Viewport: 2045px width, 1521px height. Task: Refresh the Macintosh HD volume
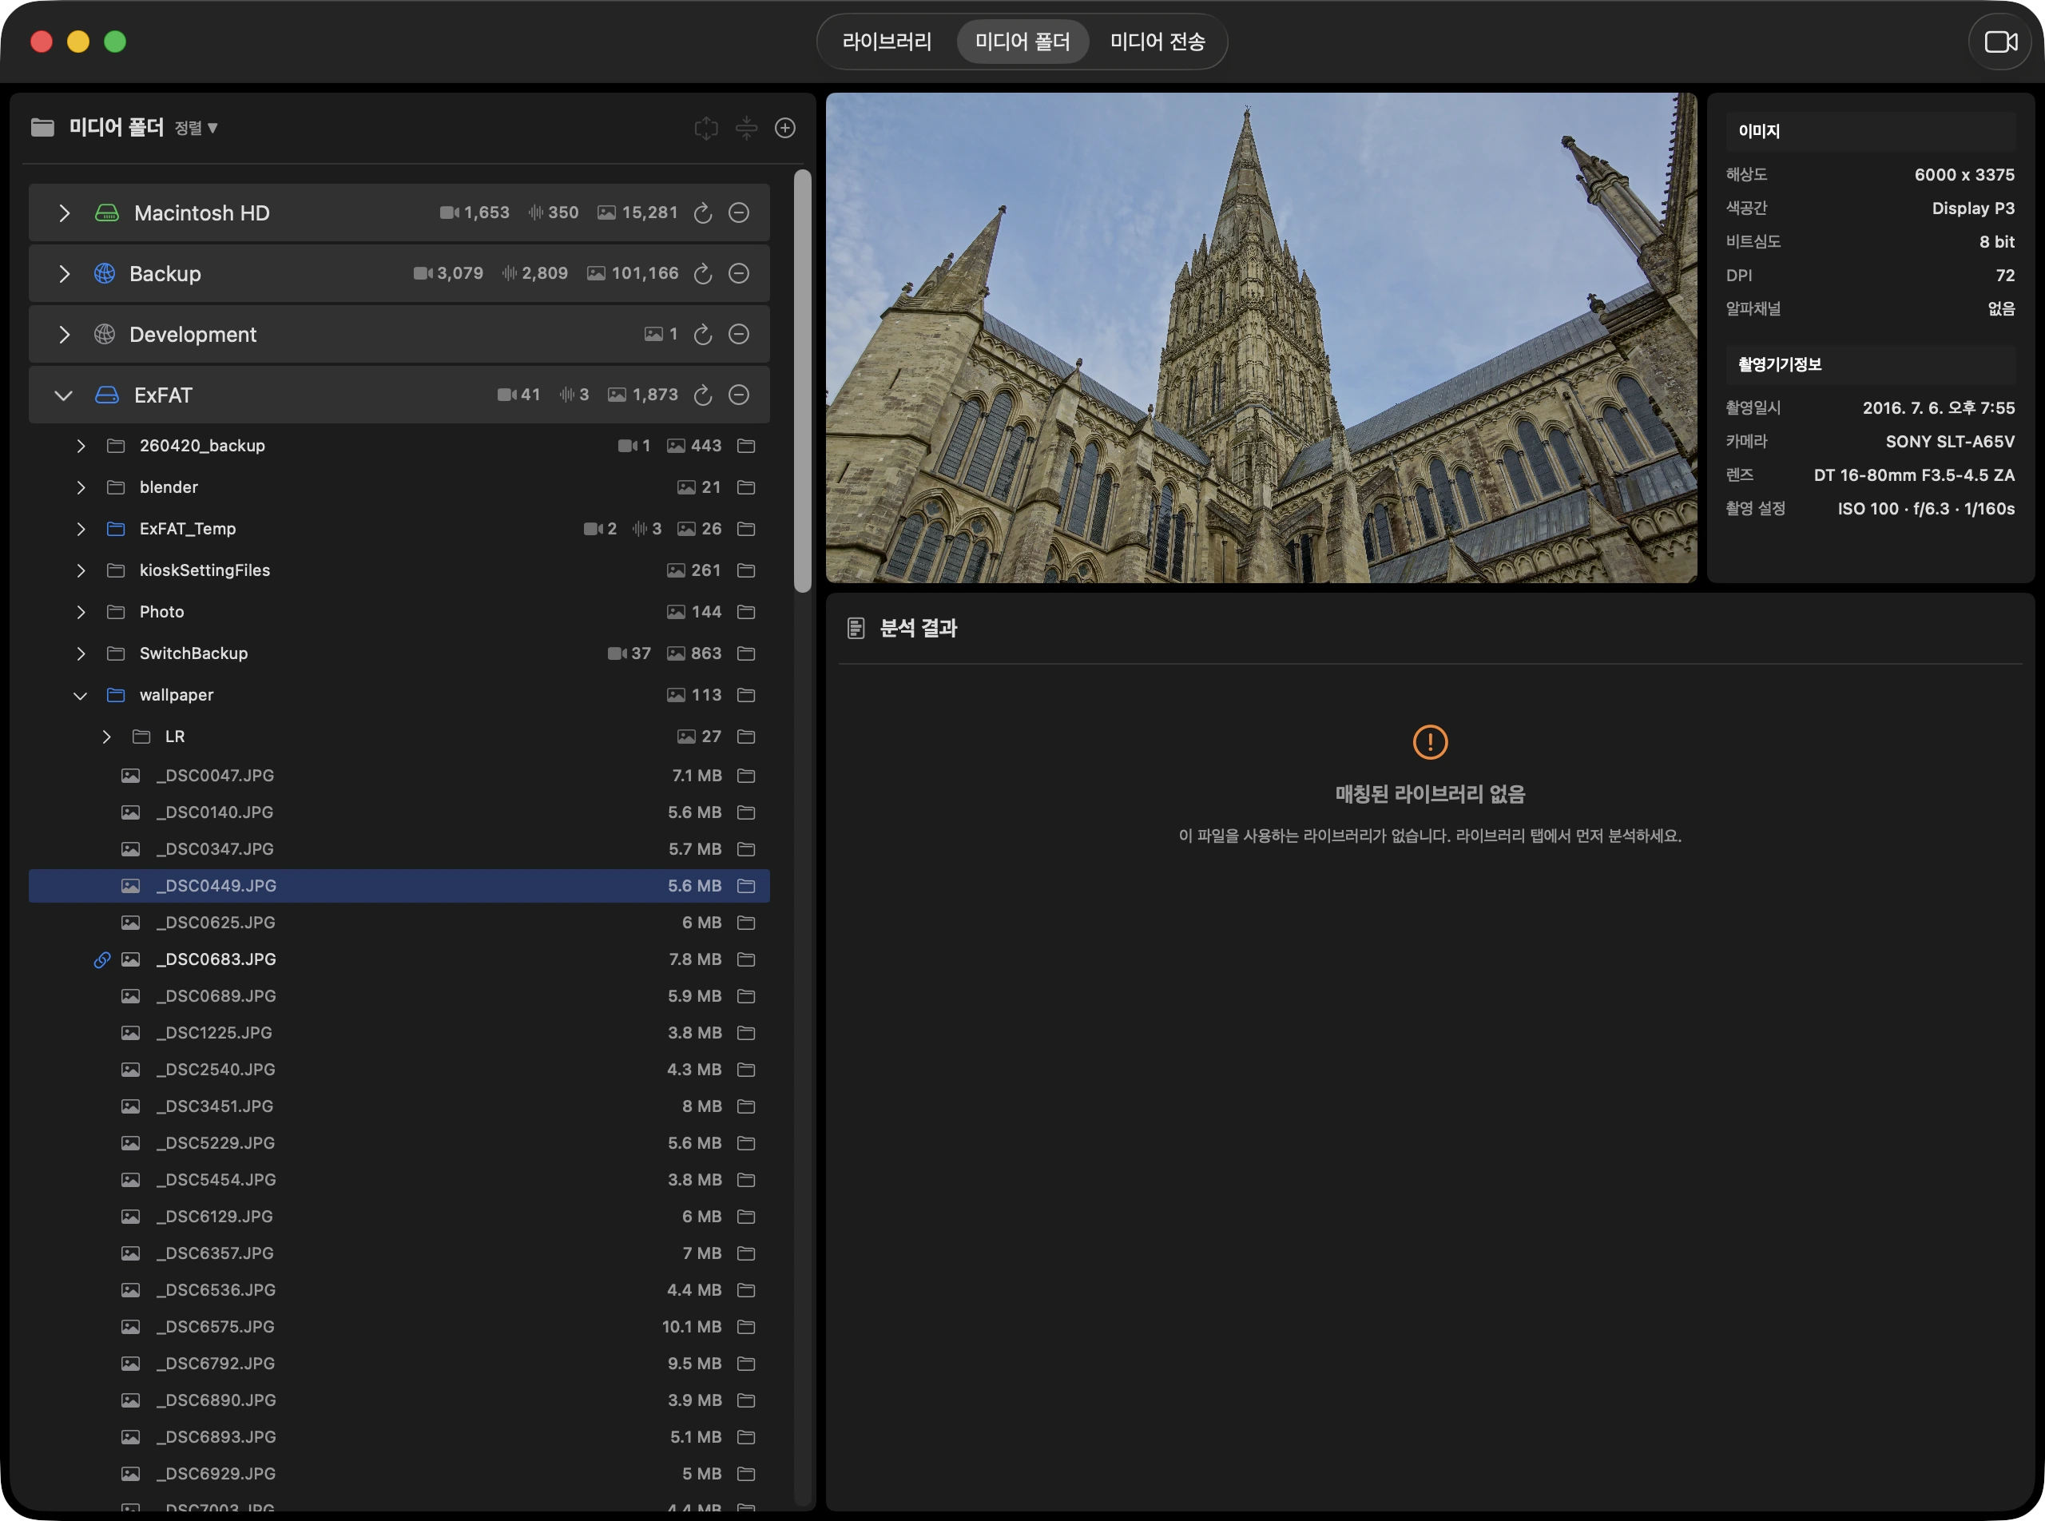[x=702, y=212]
